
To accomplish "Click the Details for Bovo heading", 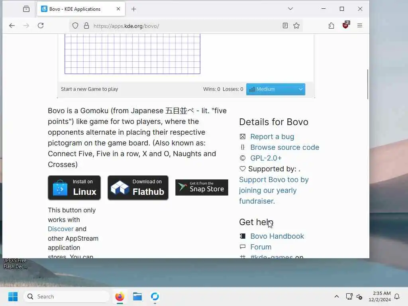I will [x=274, y=122].
